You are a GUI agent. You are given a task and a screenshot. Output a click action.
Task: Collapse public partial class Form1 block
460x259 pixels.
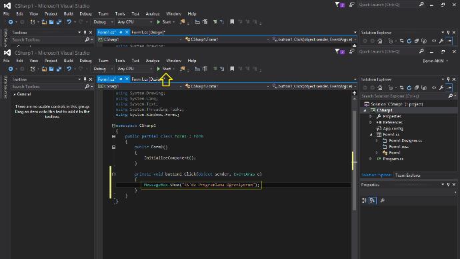[113, 137]
